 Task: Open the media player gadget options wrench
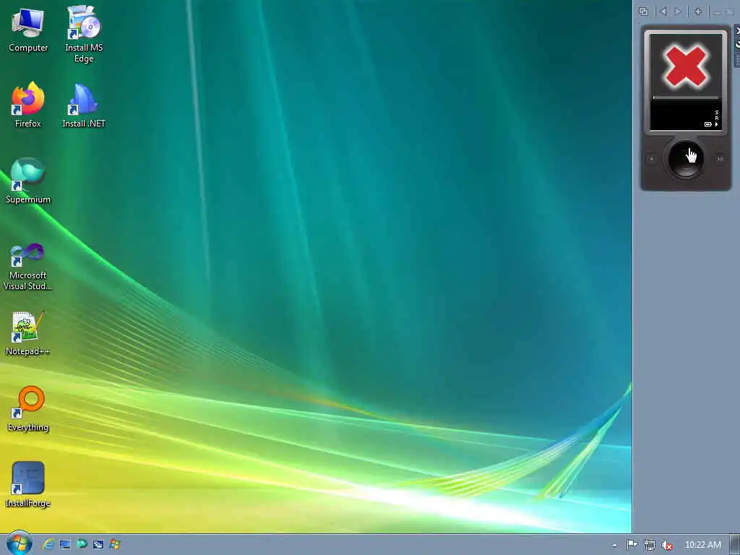click(737, 43)
